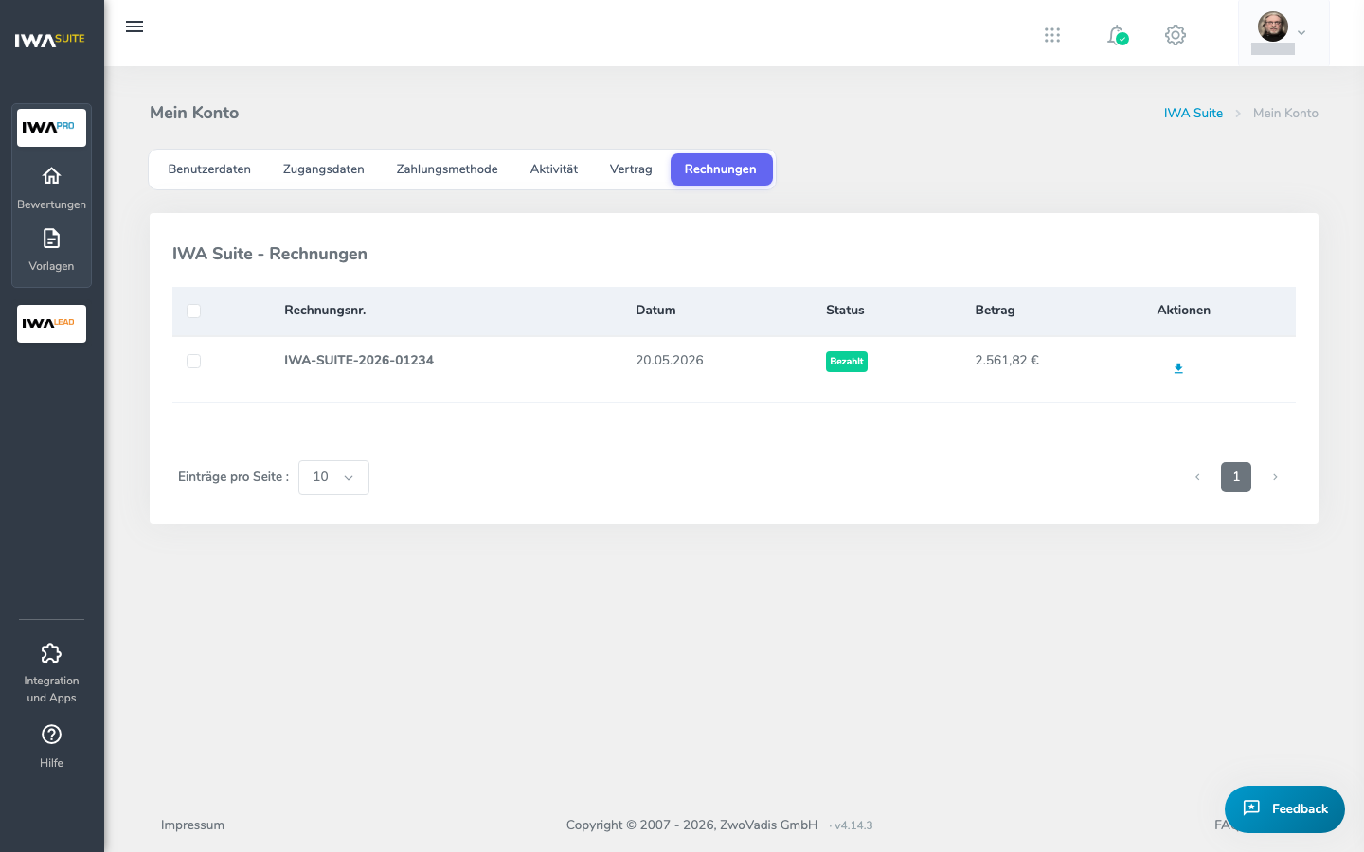Open the IWA PRO module

(51, 128)
